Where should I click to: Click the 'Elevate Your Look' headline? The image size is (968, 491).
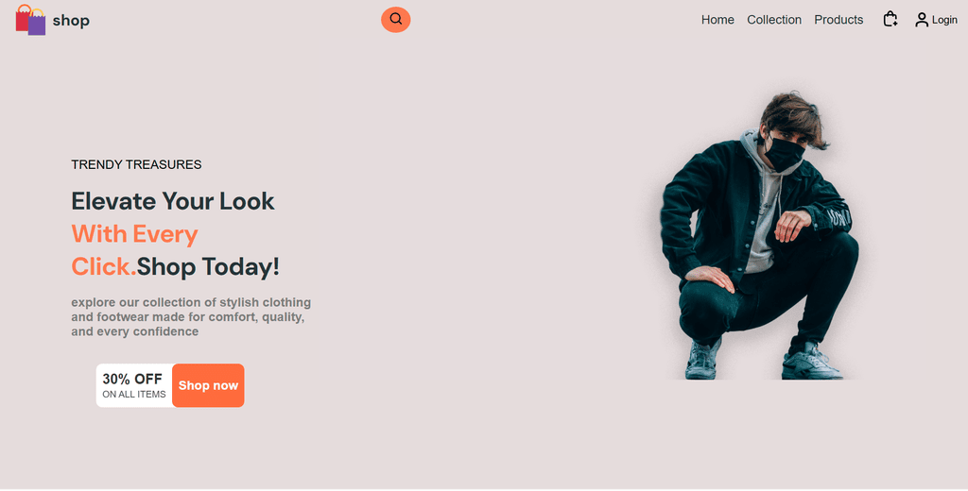pyautogui.click(x=173, y=201)
